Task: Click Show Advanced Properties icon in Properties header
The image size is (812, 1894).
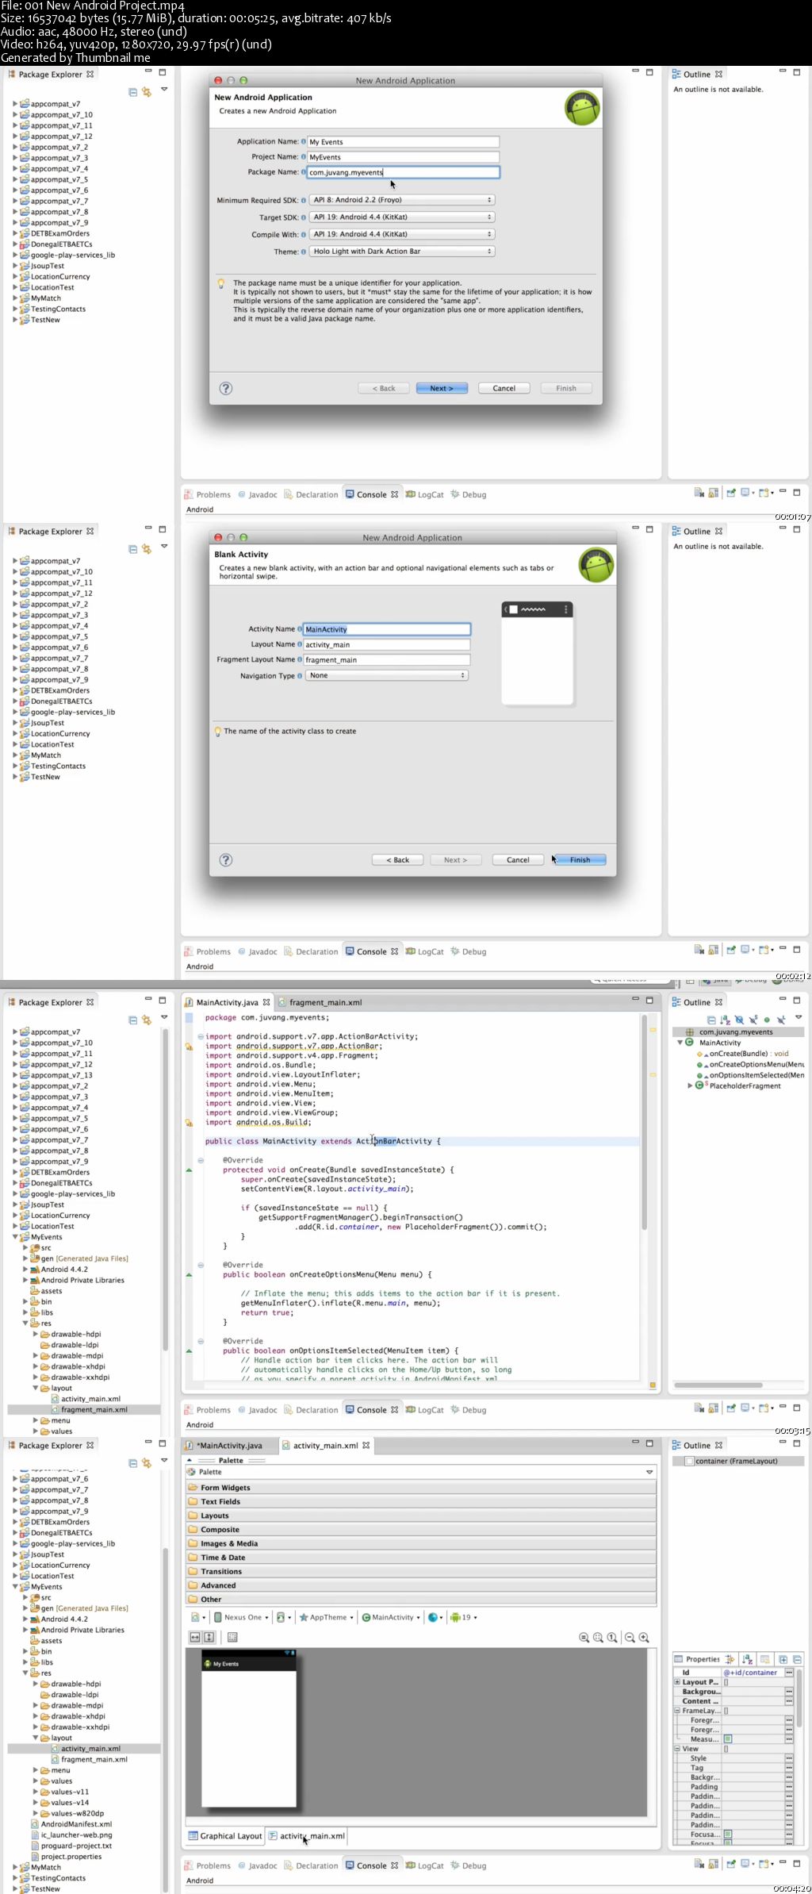Action: (765, 1659)
